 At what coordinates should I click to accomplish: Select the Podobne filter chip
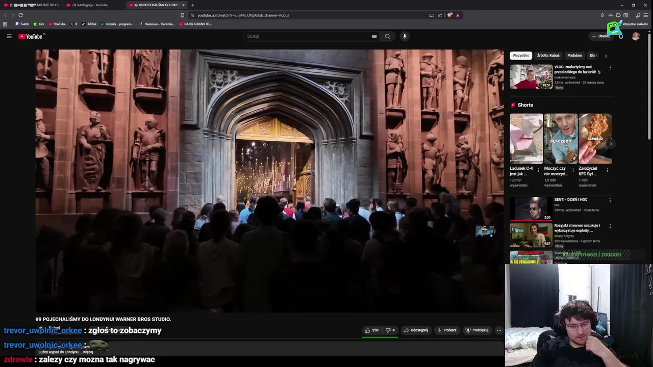tap(574, 56)
